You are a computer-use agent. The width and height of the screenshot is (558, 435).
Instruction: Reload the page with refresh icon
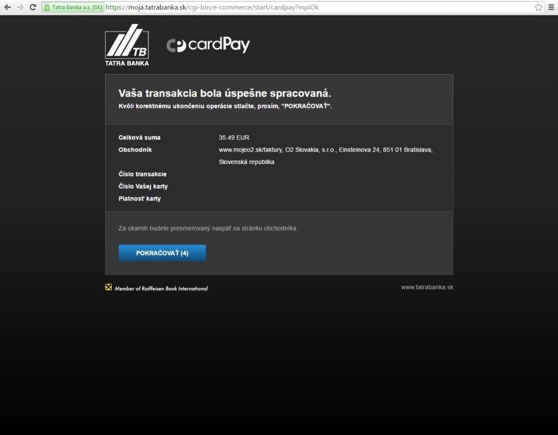coord(33,7)
